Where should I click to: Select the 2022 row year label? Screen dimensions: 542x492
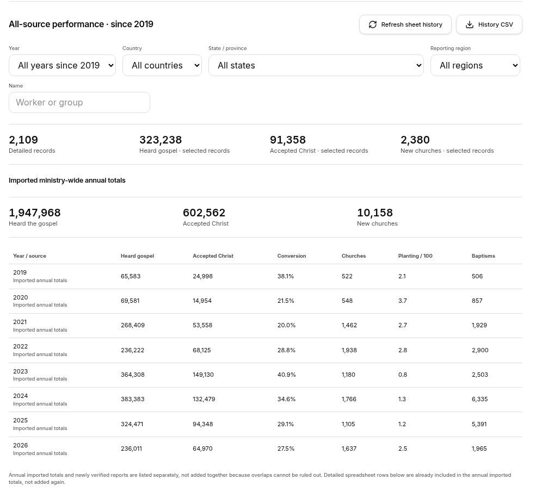tap(20, 346)
